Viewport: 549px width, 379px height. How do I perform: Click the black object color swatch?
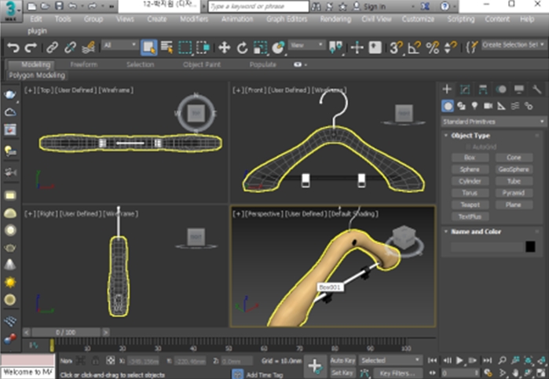tap(530, 246)
